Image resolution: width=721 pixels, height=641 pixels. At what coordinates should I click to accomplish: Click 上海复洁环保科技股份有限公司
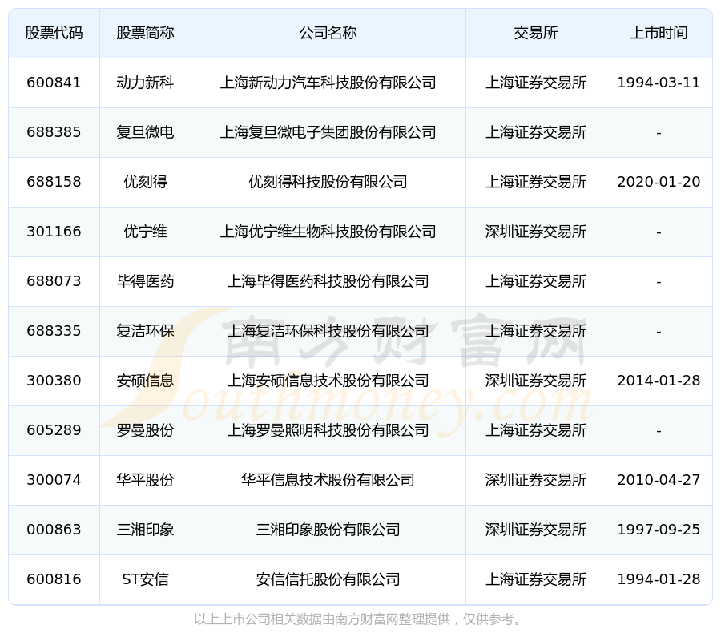(x=328, y=331)
